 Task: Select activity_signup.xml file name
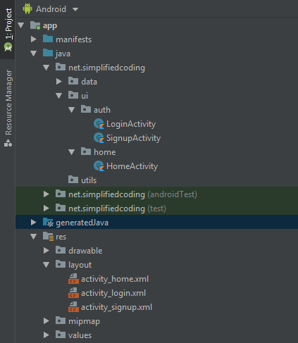[x=117, y=307]
